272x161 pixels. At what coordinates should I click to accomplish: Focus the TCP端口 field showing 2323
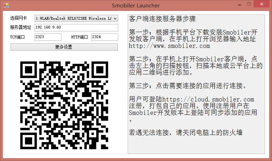[48, 37]
